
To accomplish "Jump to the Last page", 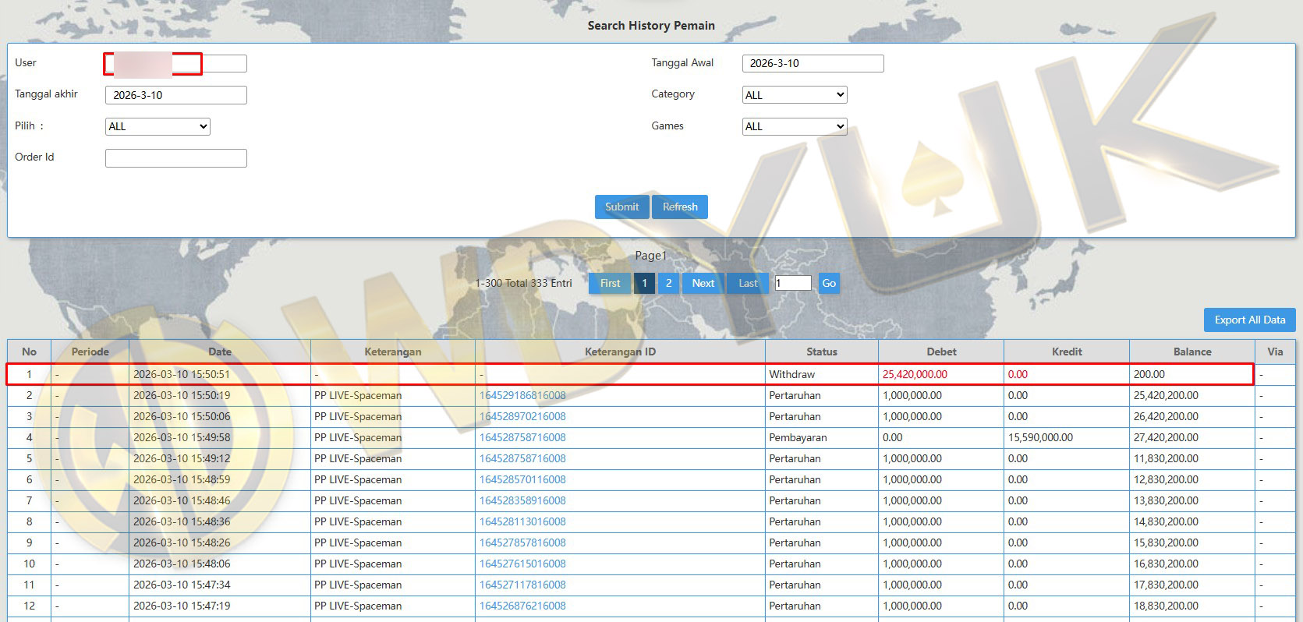I will tap(748, 283).
